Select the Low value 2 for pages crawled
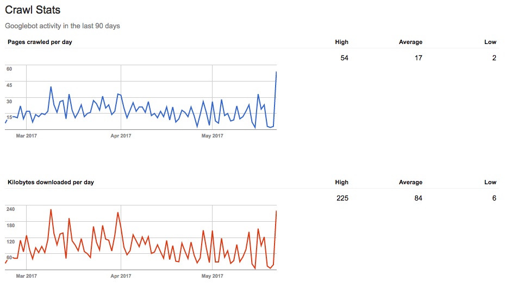This screenshot has width=511, height=306. coord(494,58)
